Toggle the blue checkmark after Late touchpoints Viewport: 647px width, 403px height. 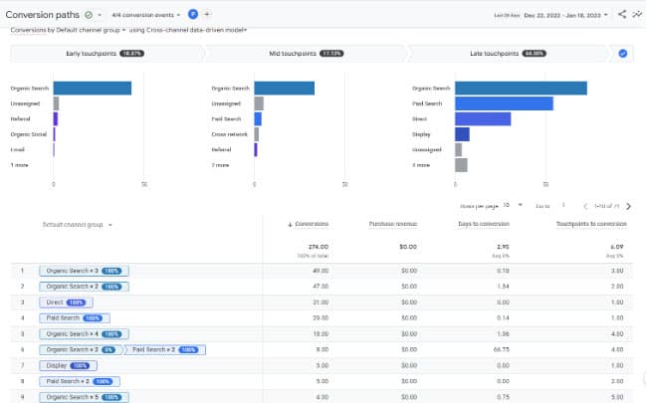coord(623,54)
